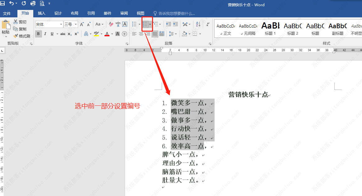Screen dimensions: 362x196
Task: Click the 拼音指南 (phonetic guide) icon
Action: pos(118,24)
